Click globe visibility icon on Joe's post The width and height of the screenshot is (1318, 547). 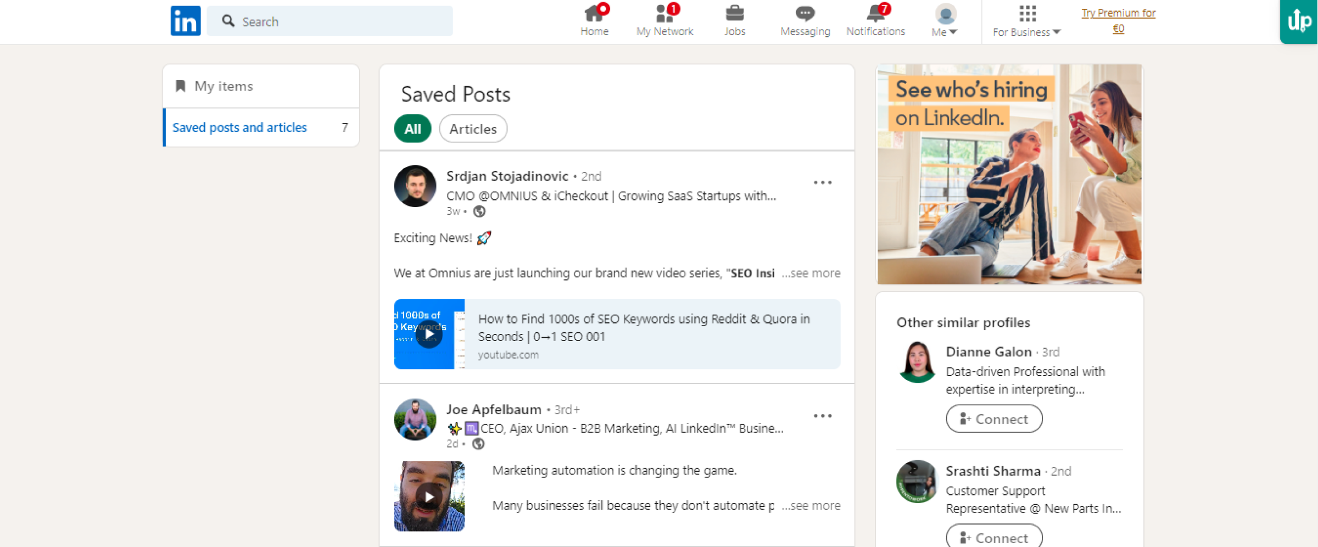479,444
